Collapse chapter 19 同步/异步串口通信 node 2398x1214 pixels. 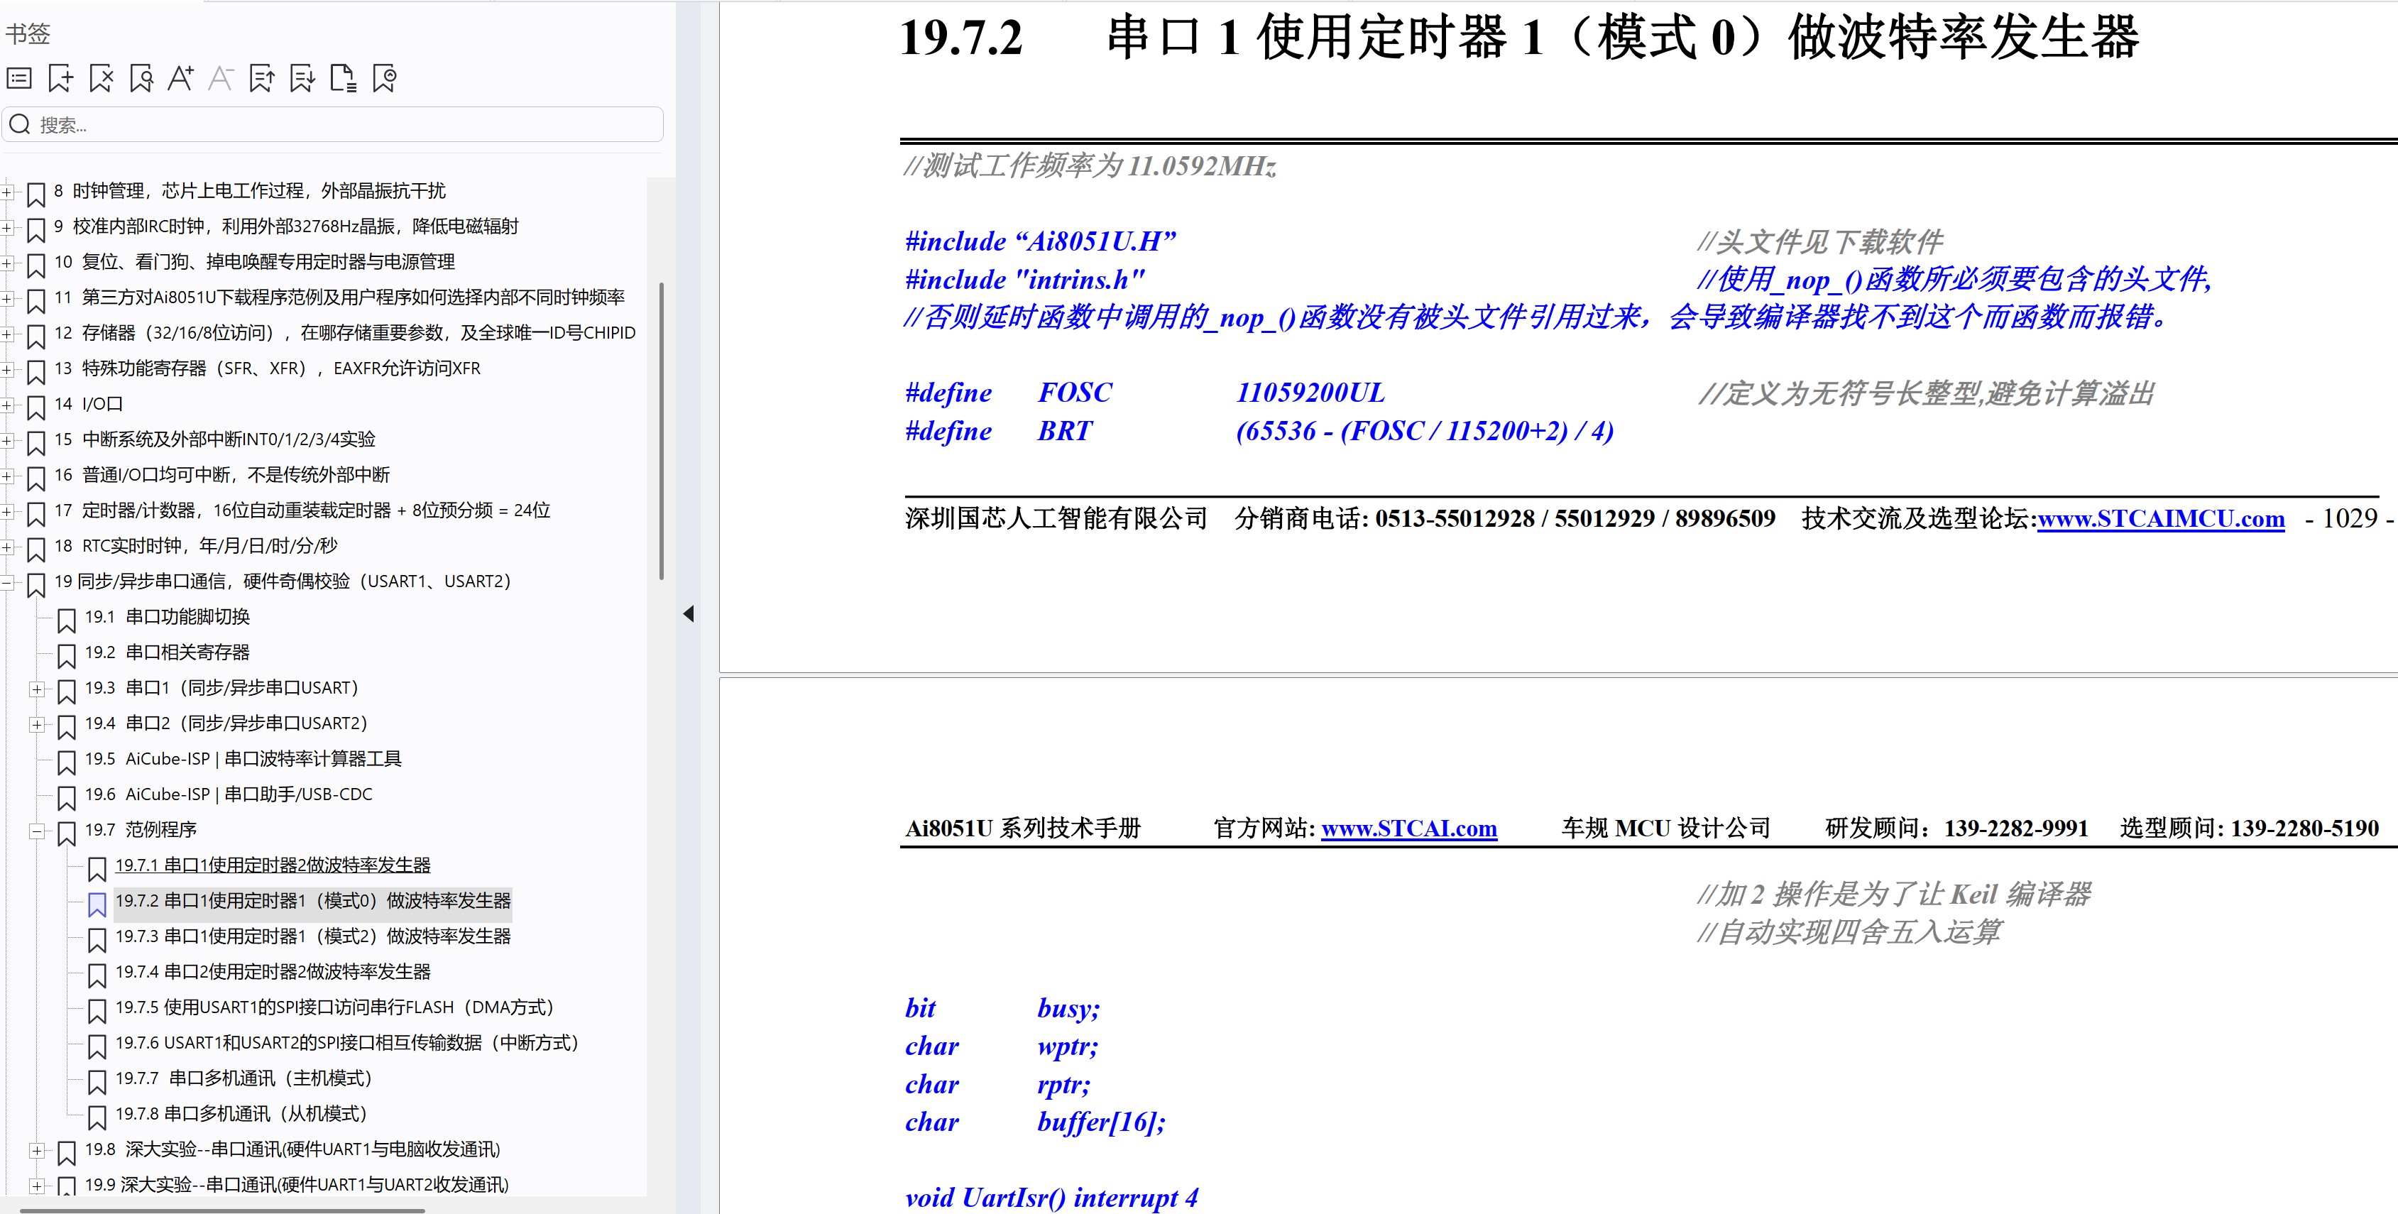(x=6, y=583)
